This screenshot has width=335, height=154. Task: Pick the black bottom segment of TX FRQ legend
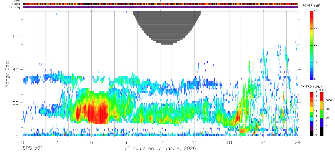point(312,134)
